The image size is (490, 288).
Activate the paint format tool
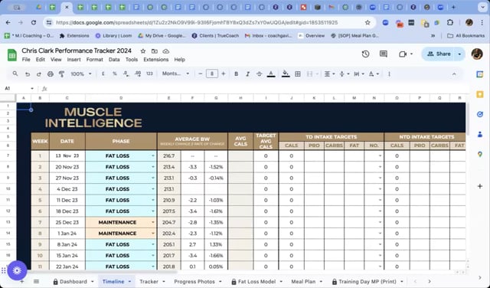tap(61, 74)
